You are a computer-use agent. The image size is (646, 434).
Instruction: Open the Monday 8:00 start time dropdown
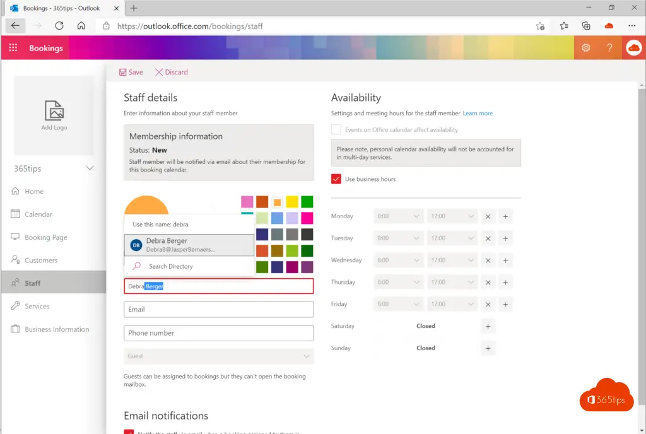(x=398, y=216)
